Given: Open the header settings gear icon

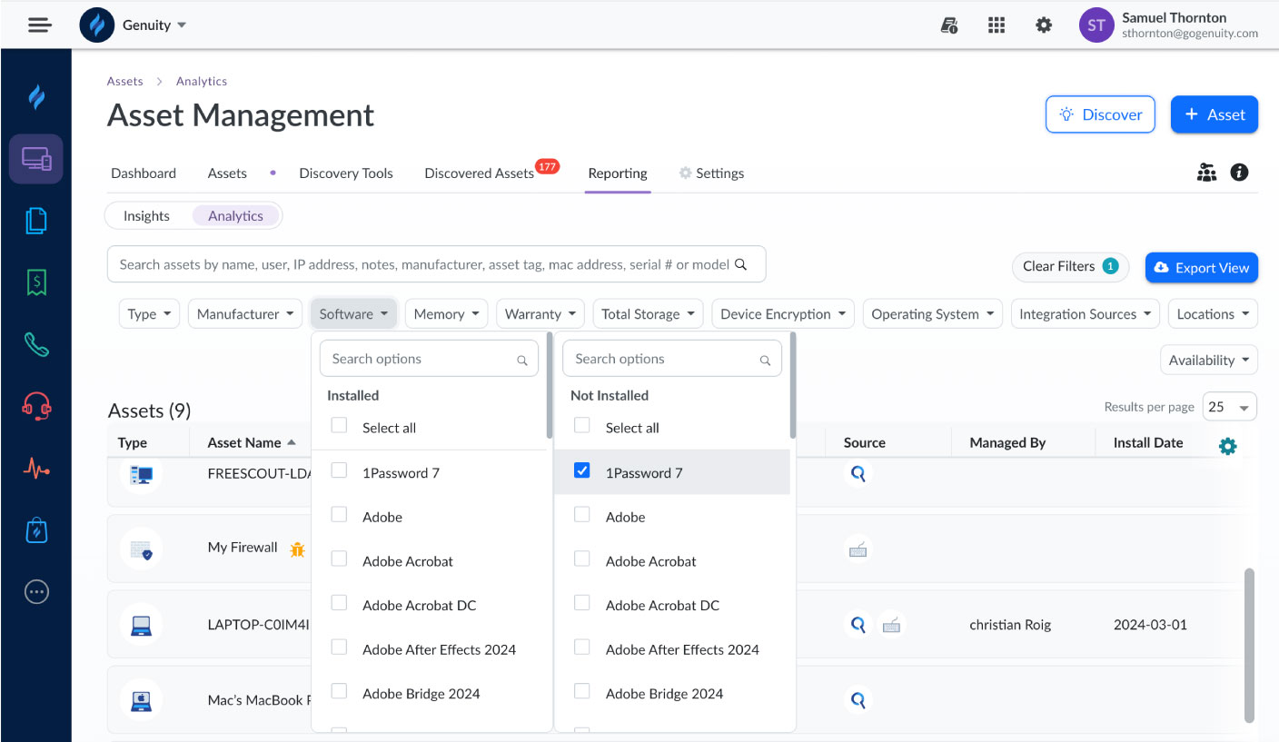Looking at the screenshot, I should [1044, 25].
